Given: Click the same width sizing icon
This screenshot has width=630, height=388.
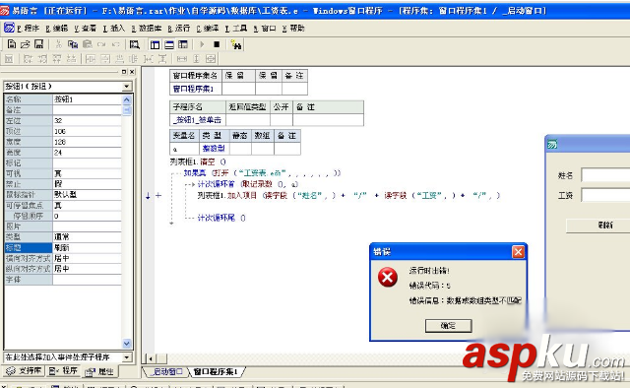Looking at the screenshot, I should [x=182, y=59].
